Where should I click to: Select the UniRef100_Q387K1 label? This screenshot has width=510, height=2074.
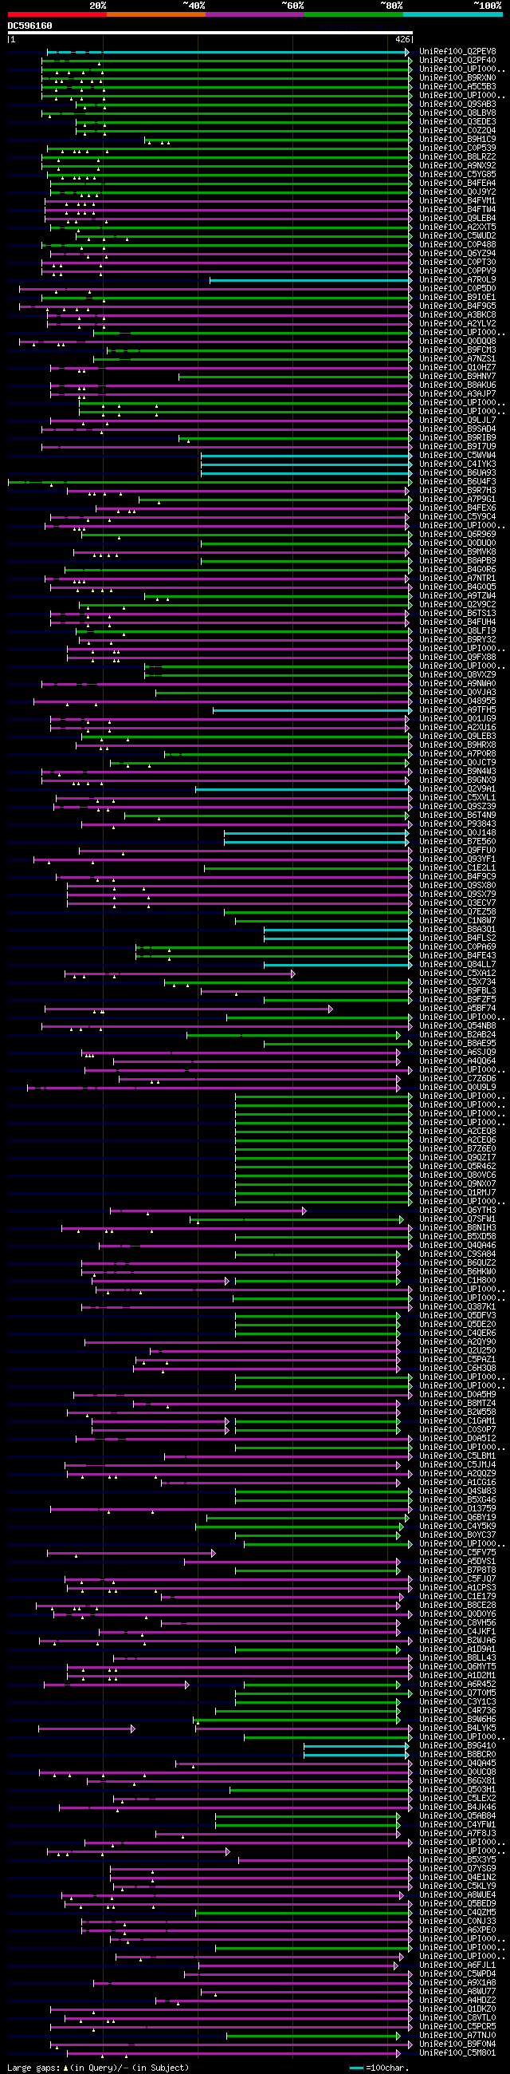tap(457, 1306)
